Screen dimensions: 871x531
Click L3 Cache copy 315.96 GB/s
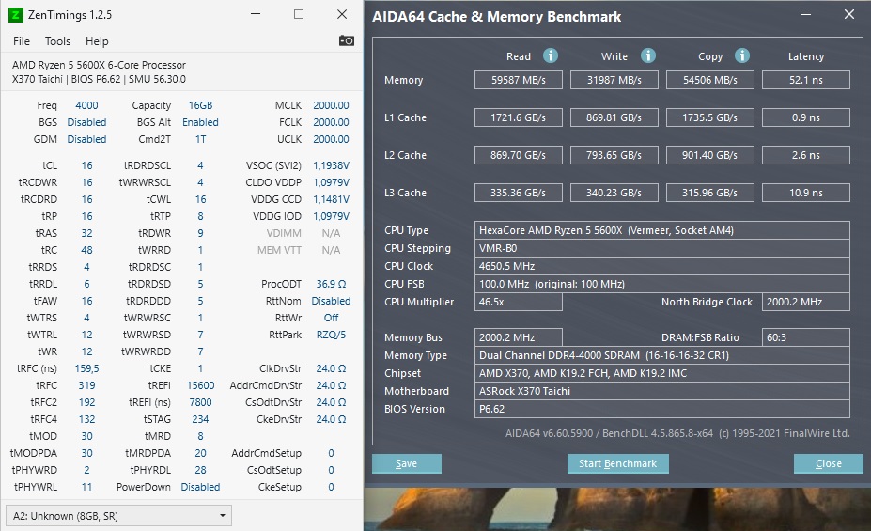click(x=710, y=193)
